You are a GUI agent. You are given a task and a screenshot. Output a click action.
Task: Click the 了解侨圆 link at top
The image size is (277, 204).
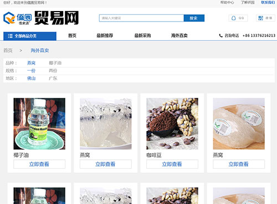coord(248,3)
